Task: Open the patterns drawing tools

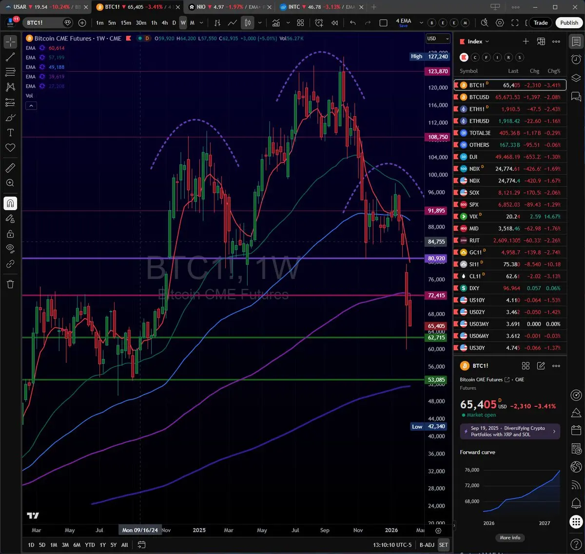Action: point(10,87)
